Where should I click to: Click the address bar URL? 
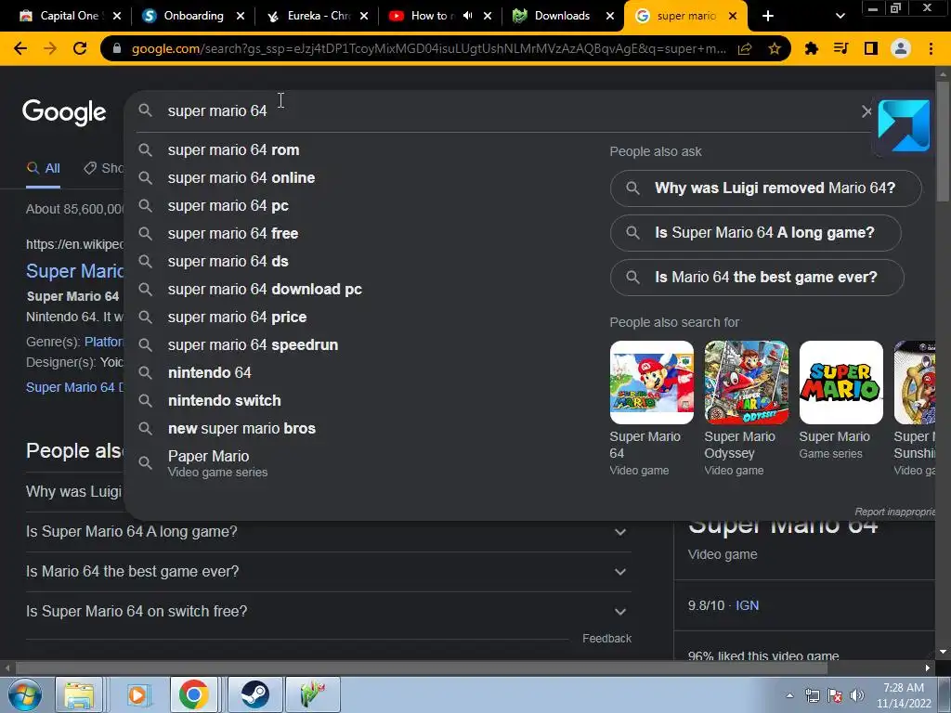tap(427, 49)
